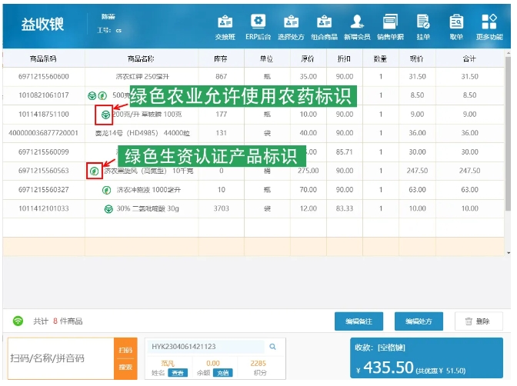Delete the selected item with 删除
The width and height of the screenshot is (517, 386).
click(x=477, y=321)
